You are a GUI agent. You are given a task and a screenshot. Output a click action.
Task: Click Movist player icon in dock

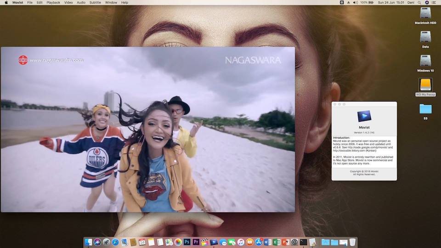(x=214, y=242)
